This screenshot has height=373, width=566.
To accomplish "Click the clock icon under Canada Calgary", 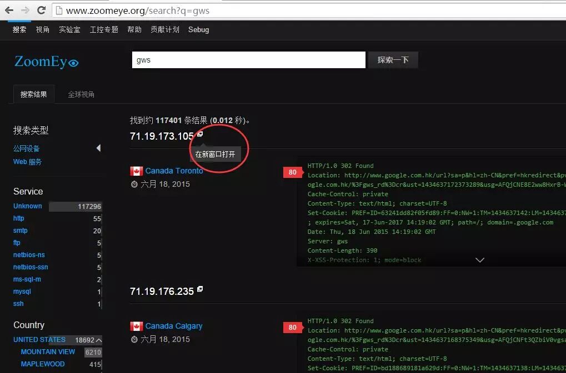I will 134,340.
